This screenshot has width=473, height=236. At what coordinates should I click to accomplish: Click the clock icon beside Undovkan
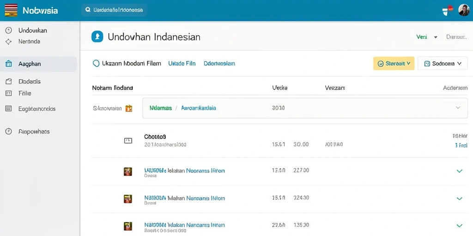point(9,30)
